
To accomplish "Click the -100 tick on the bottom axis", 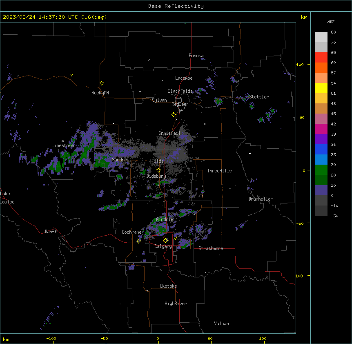I will [51, 338].
